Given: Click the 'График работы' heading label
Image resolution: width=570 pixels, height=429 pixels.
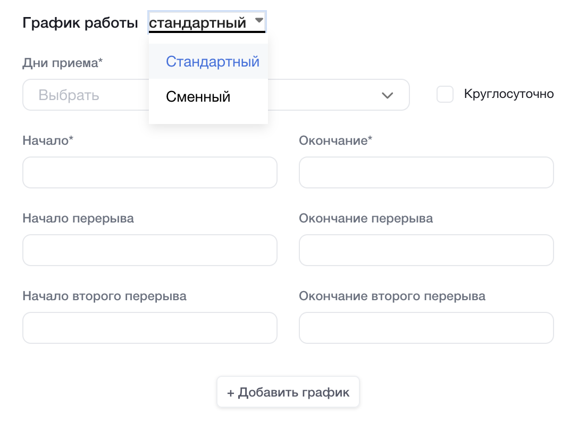Looking at the screenshot, I should (x=80, y=23).
